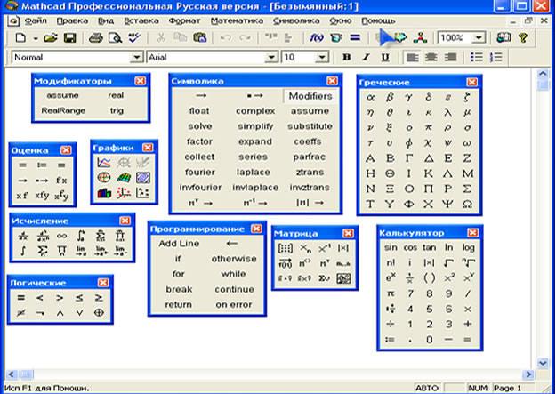
Task: Insert the capital Omega symbol
Action: pyautogui.click(x=468, y=204)
